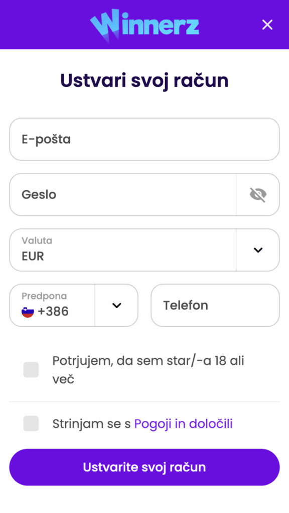Open the Predpona prefix dropdown
This screenshot has width=289, height=513.
tap(117, 305)
